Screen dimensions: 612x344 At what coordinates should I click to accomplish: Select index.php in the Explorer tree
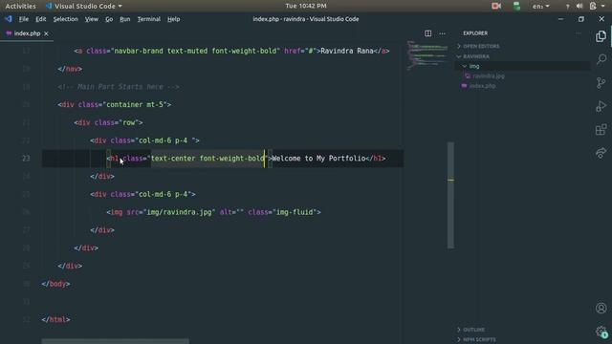[482, 86]
